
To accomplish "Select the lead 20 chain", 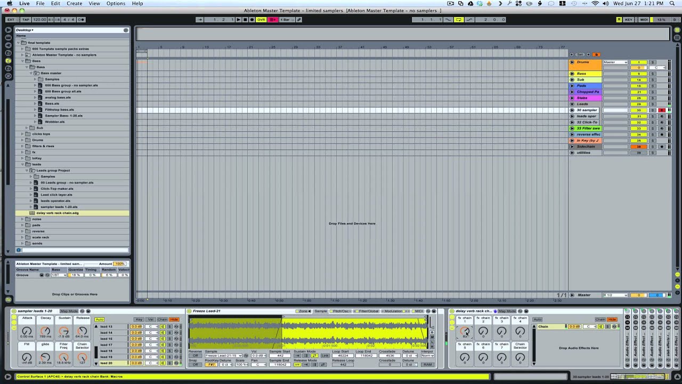I will coord(113,363).
